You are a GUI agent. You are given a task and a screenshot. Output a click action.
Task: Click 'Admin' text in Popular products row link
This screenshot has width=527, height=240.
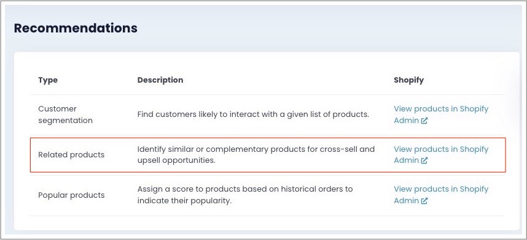[407, 201]
